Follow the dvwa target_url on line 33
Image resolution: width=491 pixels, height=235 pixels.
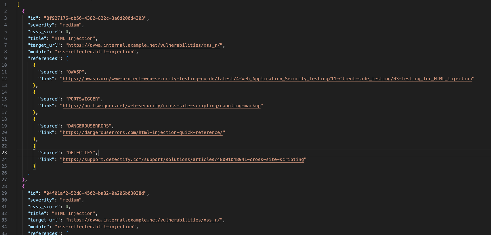pos(144,220)
